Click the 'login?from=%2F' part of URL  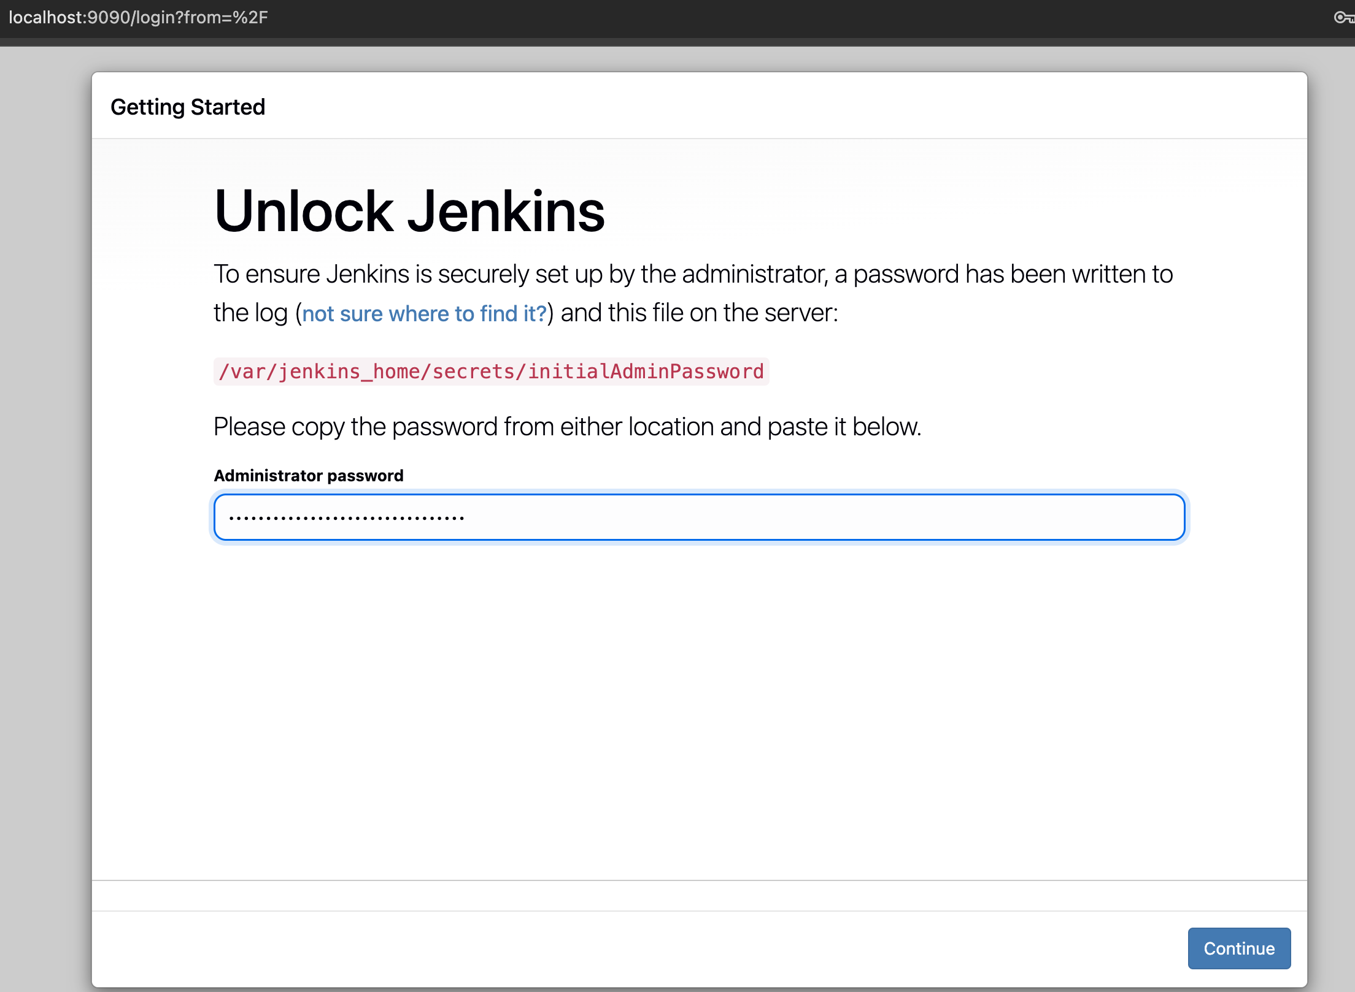(201, 17)
